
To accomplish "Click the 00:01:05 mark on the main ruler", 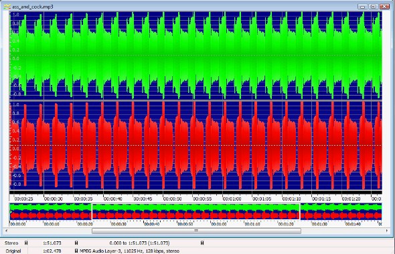I will [x=262, y=199].
